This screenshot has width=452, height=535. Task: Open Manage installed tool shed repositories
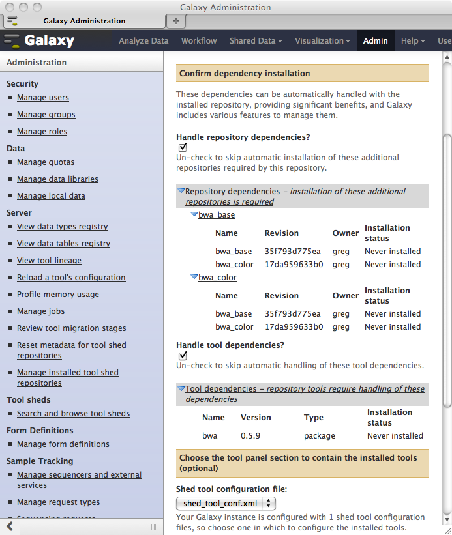[68, 378]
